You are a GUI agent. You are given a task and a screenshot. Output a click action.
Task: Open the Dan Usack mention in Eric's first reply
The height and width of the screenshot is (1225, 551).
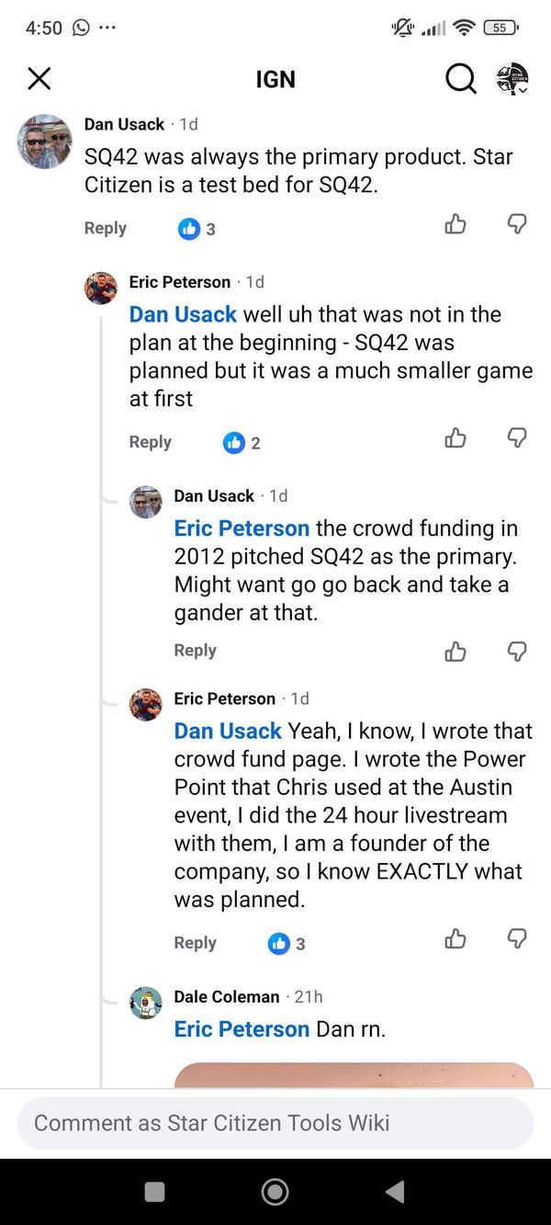coord(183,314)
